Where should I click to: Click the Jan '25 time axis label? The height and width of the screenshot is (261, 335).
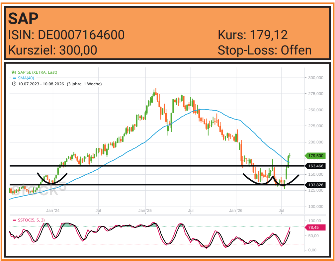tap(145, 211)
